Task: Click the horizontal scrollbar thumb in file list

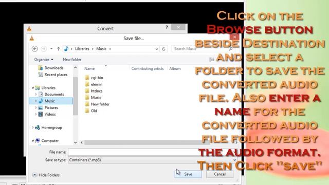Action: point(147,143)
